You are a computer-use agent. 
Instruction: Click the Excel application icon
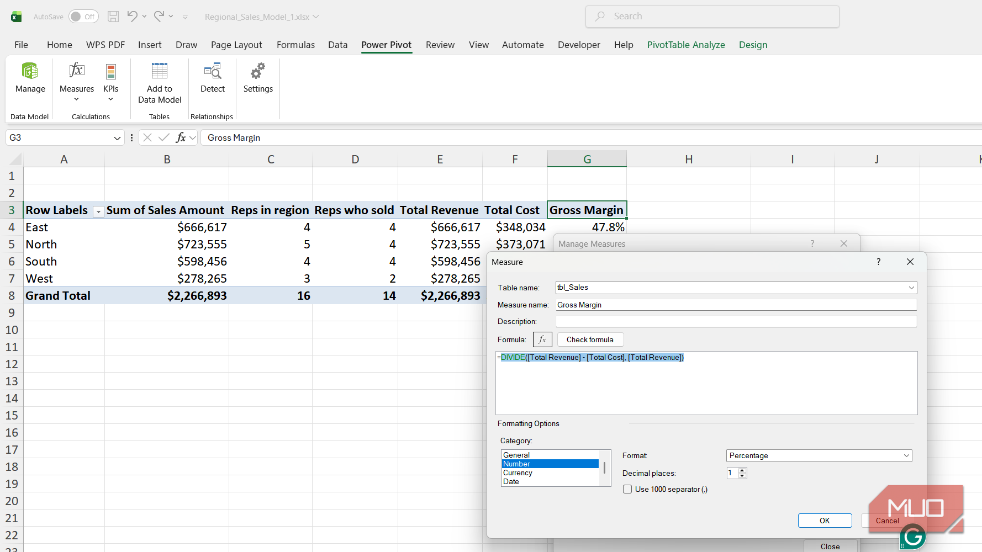[x=16, y=17]
